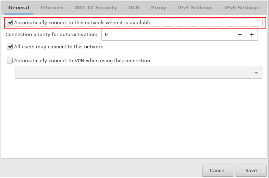Switch to IPv6 Settings tab
Viewport: 269px width, 178px height.
[242, 8]
